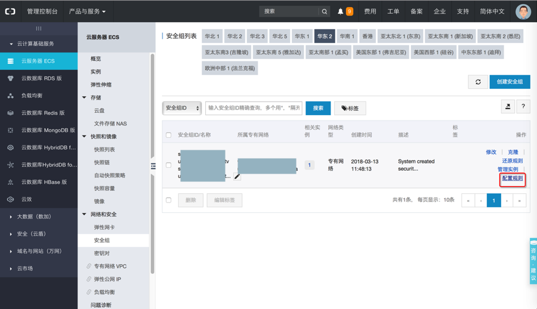Click the 云数据库 Redis 版 icon

pyautogui.click(x=11, y=113)
